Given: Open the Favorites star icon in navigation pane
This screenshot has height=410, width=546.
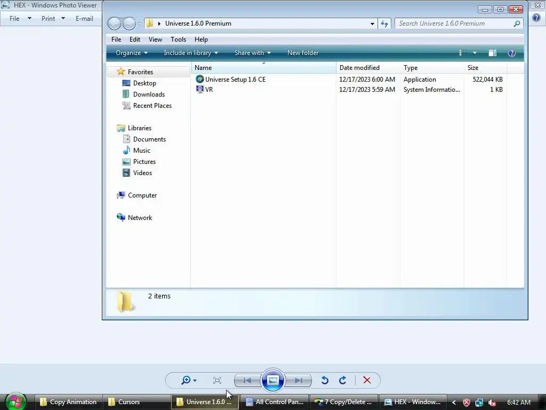Looking at the screenshot, I should [121, 72].
